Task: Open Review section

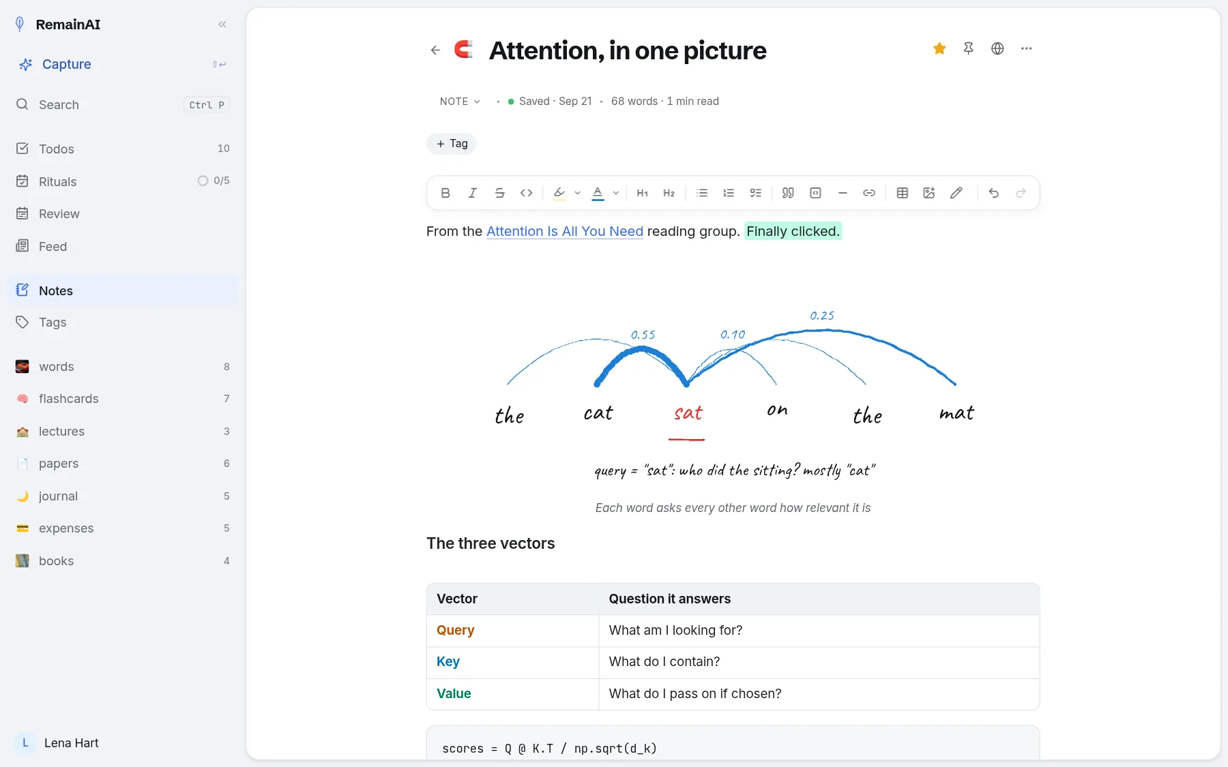Action: [123, 213]
